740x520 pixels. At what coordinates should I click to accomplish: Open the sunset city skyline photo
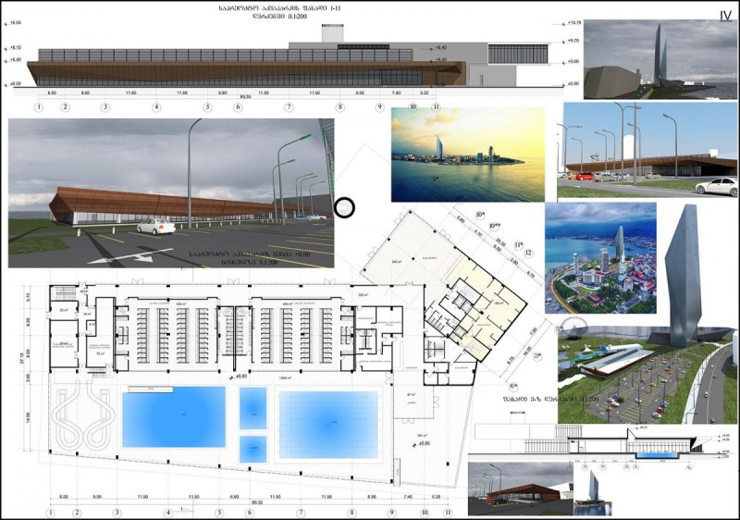coord(467,155)
